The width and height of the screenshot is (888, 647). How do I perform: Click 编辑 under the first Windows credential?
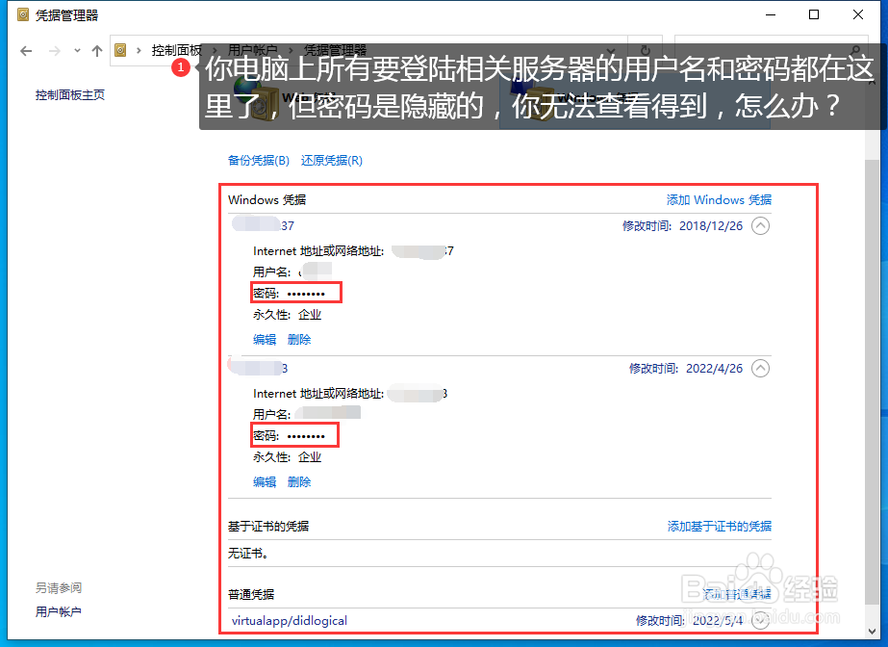[x=264, y=339]
